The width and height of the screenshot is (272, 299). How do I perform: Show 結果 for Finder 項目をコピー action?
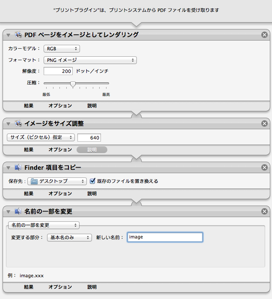pos(29,194)
